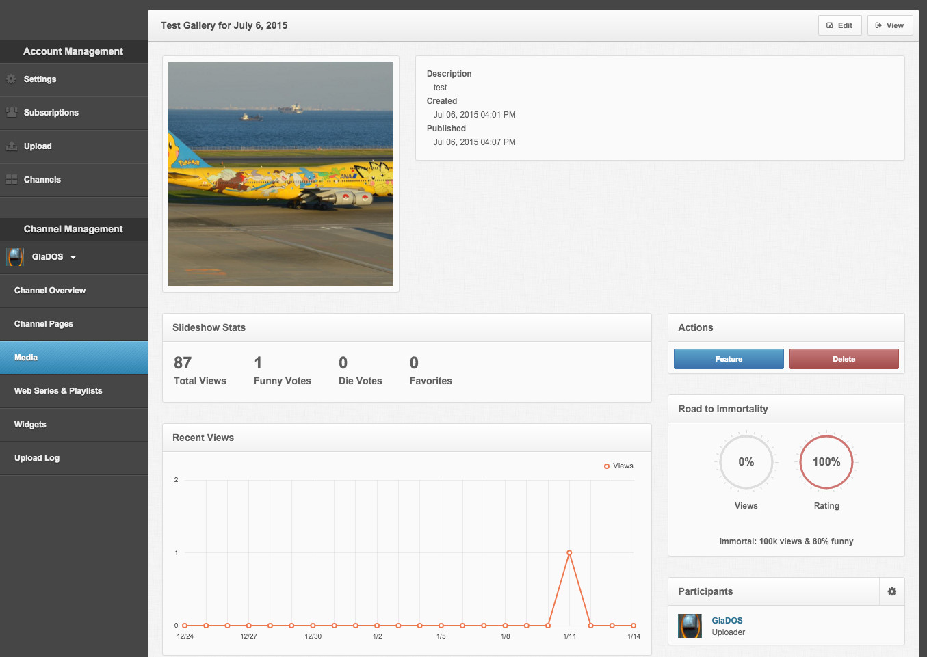Open Settings in Account Management

74,79
